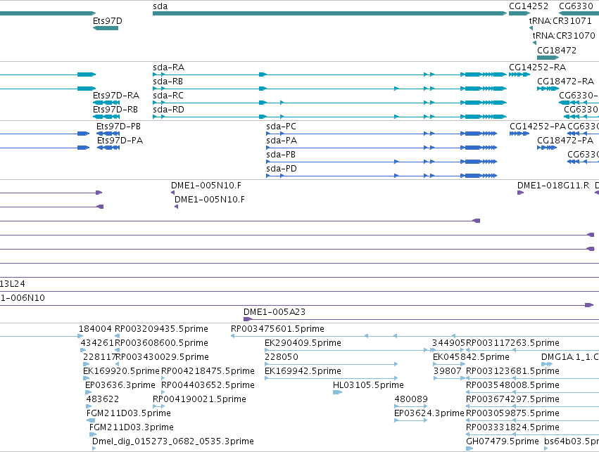Click the FGM211D03.3prime label
The image size is (599, 452).
point(132,427)
